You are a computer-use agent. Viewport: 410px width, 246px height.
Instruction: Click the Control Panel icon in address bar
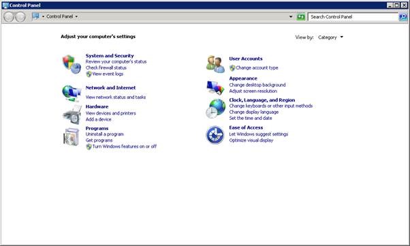36,16
